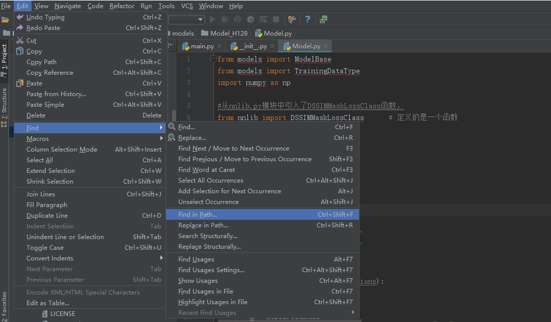The height and width of the screenshot is (322, 551).
Task: Enable Column Selection Mode
Action: pos(61,149)
